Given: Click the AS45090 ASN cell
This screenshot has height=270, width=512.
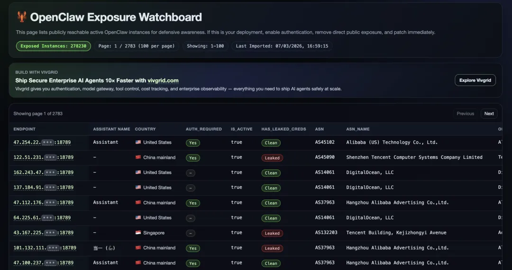Looking at the screenshot, I should [325, 157].
